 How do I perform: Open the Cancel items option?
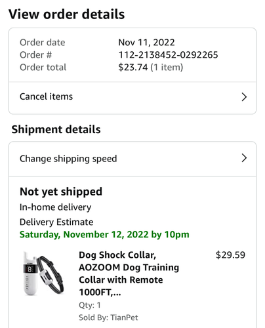(132, 98)
